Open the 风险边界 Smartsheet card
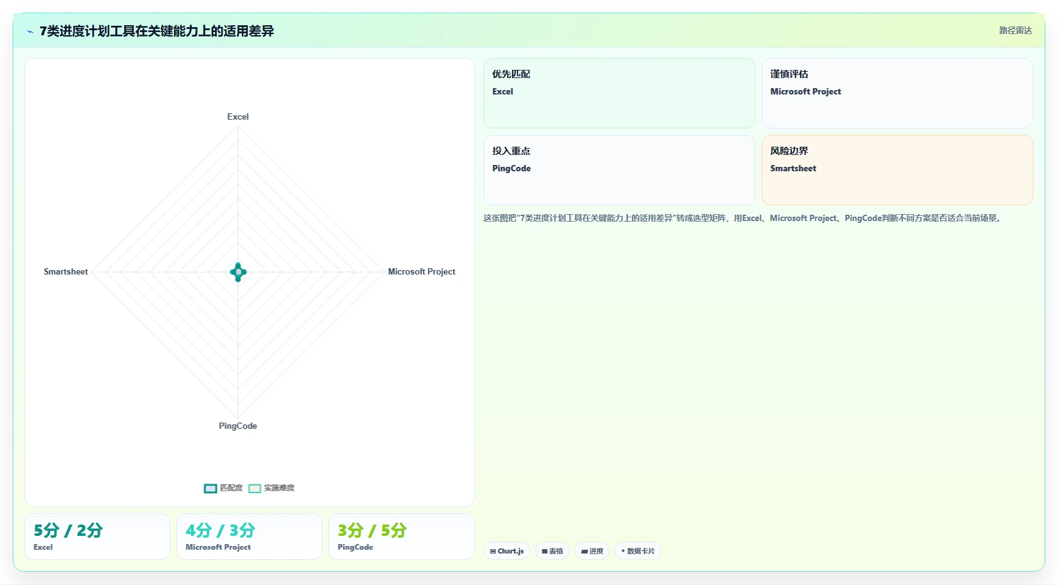This screenshot has height=585, width=1058. click(897, 170)
